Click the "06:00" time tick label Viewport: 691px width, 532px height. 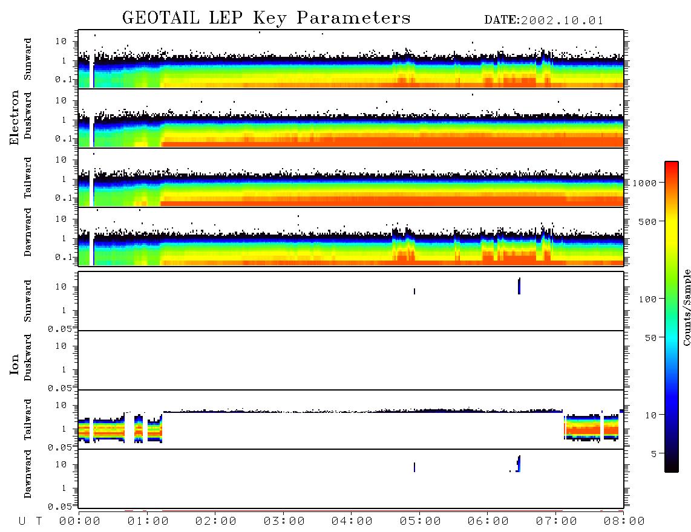click(x=488, y=522)
